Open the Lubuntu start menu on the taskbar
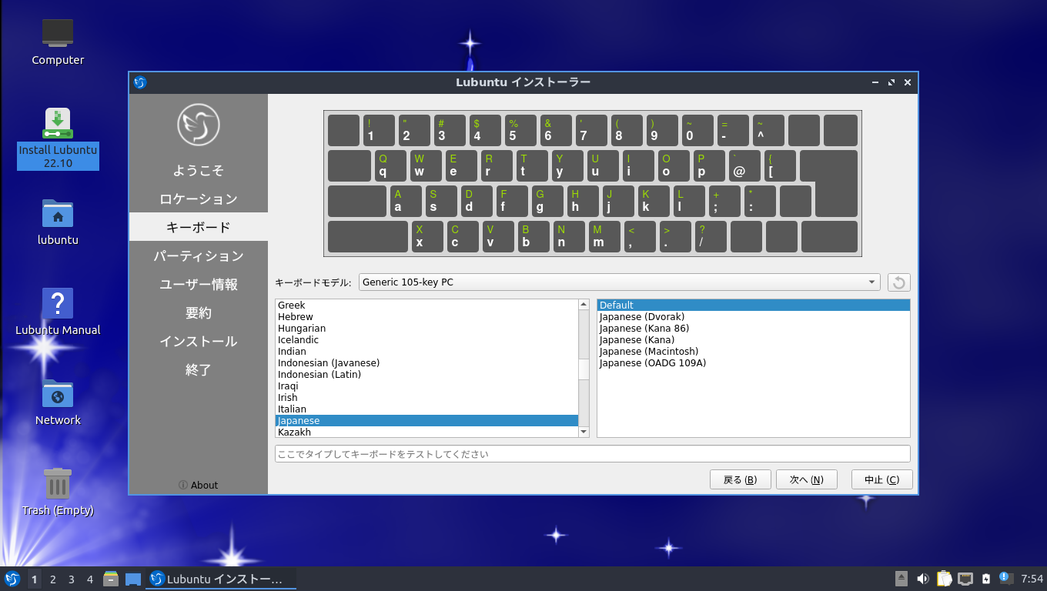 click(x=12, y=579)
